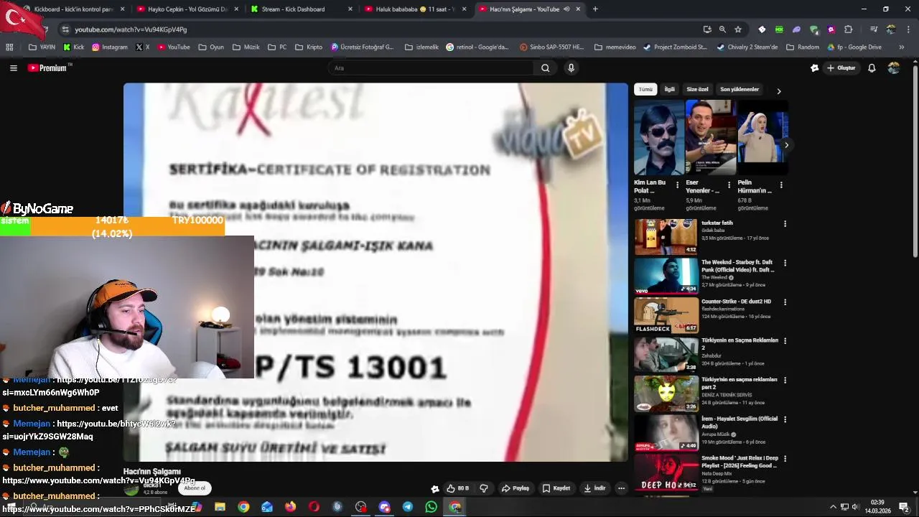Open options for Eser Yenenler short
Screen dimensions: 919x517
click(x=729, y=185)
